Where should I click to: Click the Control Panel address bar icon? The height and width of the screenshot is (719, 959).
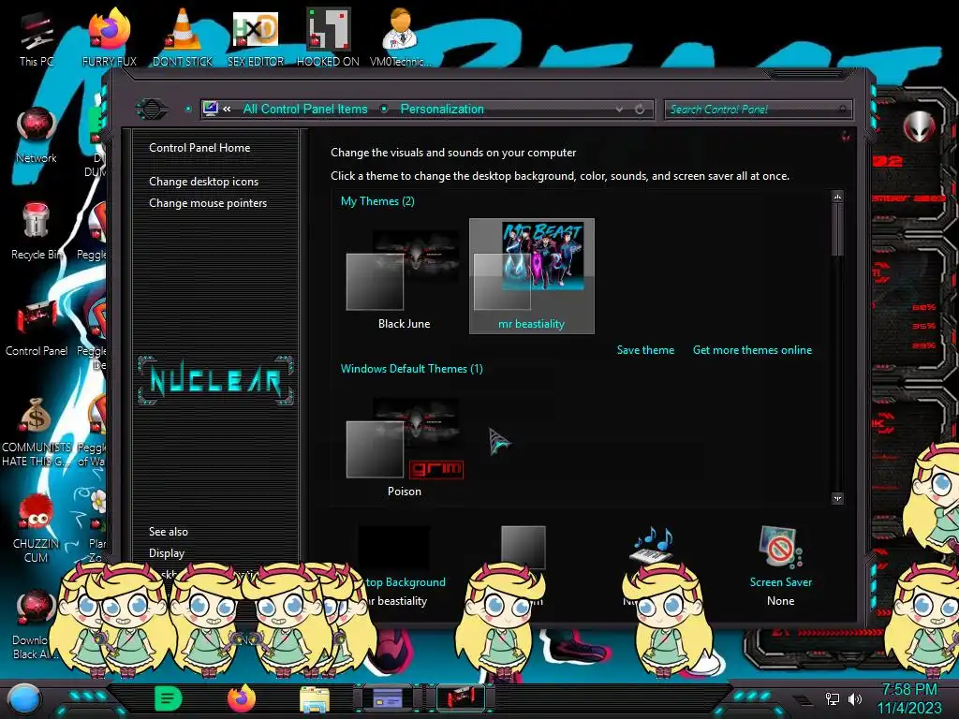211,109
